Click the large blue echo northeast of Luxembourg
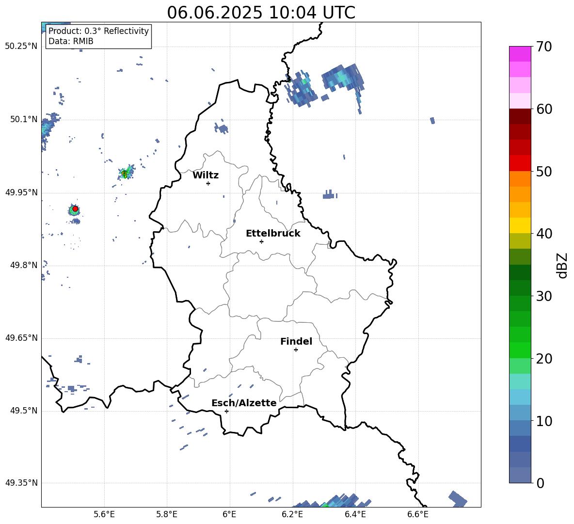Image resolution: width=574 pixels, height=524 pixels. (x=343, y=79)
